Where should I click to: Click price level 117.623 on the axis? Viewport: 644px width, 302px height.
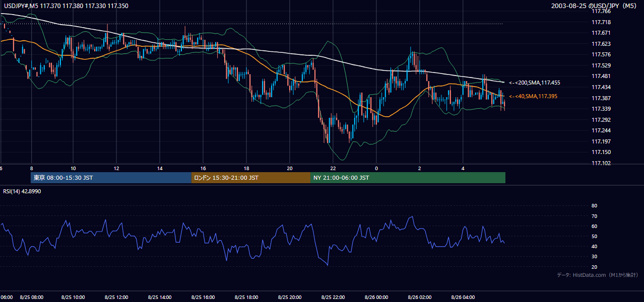coord(601,44)
